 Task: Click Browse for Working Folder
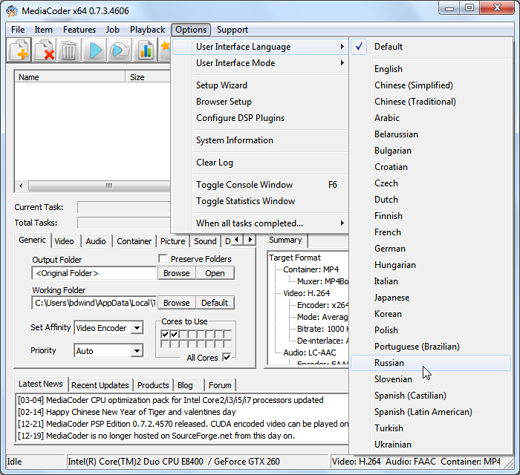[177, 303]
